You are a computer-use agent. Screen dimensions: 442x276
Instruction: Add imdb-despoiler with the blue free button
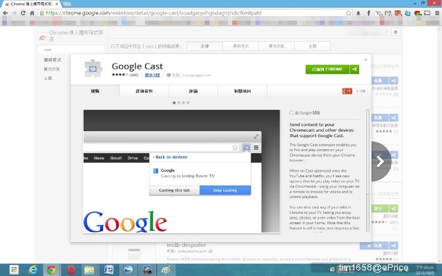point(374,246)
